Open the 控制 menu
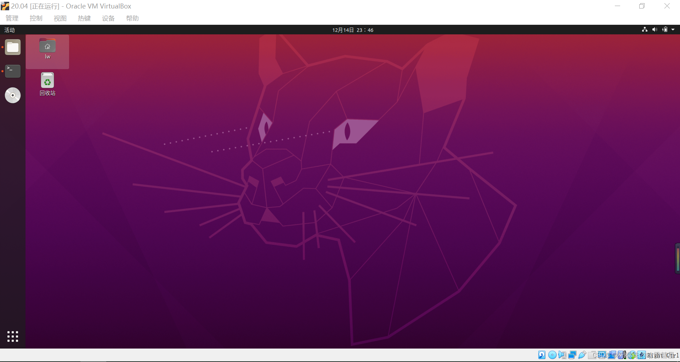The image size is (680, 362). click(36, 18)
